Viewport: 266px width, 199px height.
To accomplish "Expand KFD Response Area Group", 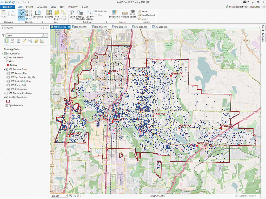I will [5, 93].
